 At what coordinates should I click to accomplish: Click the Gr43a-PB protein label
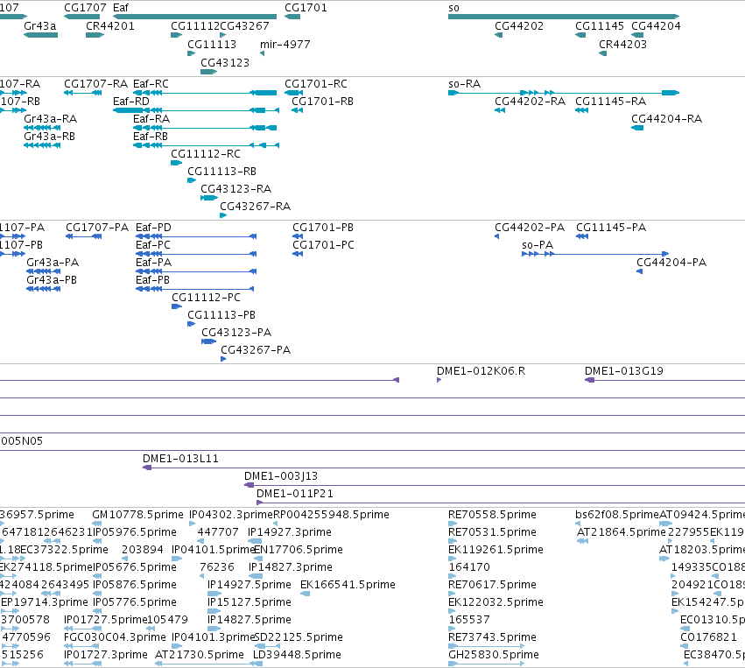(52, 280)
